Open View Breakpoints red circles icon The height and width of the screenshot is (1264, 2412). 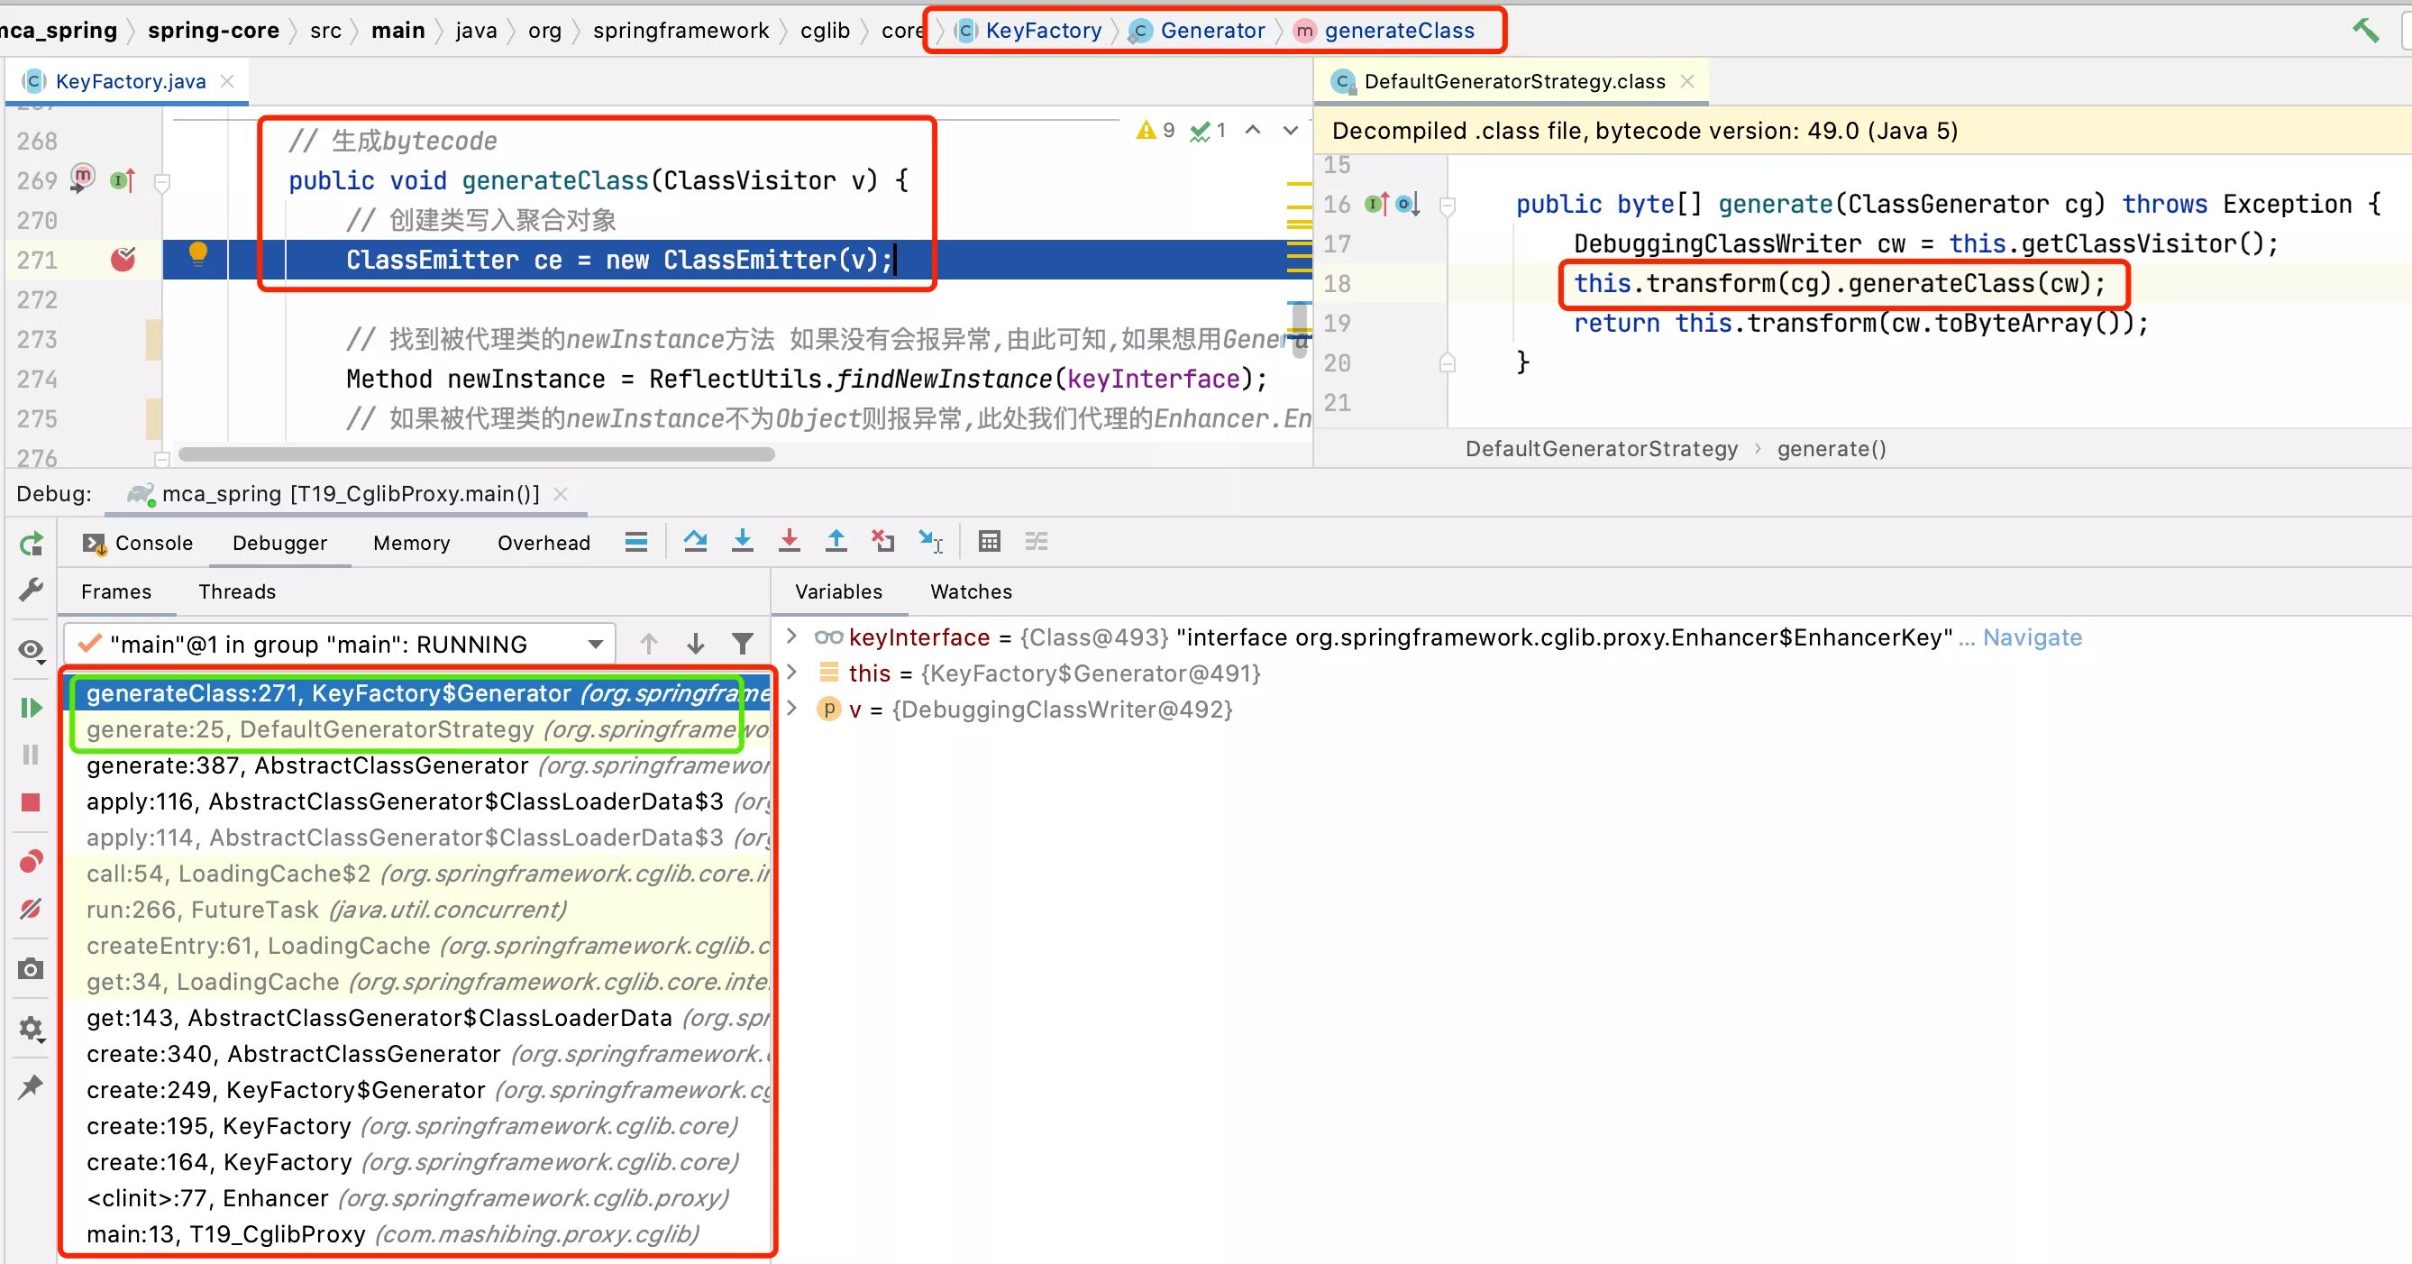tap(31, 861)
